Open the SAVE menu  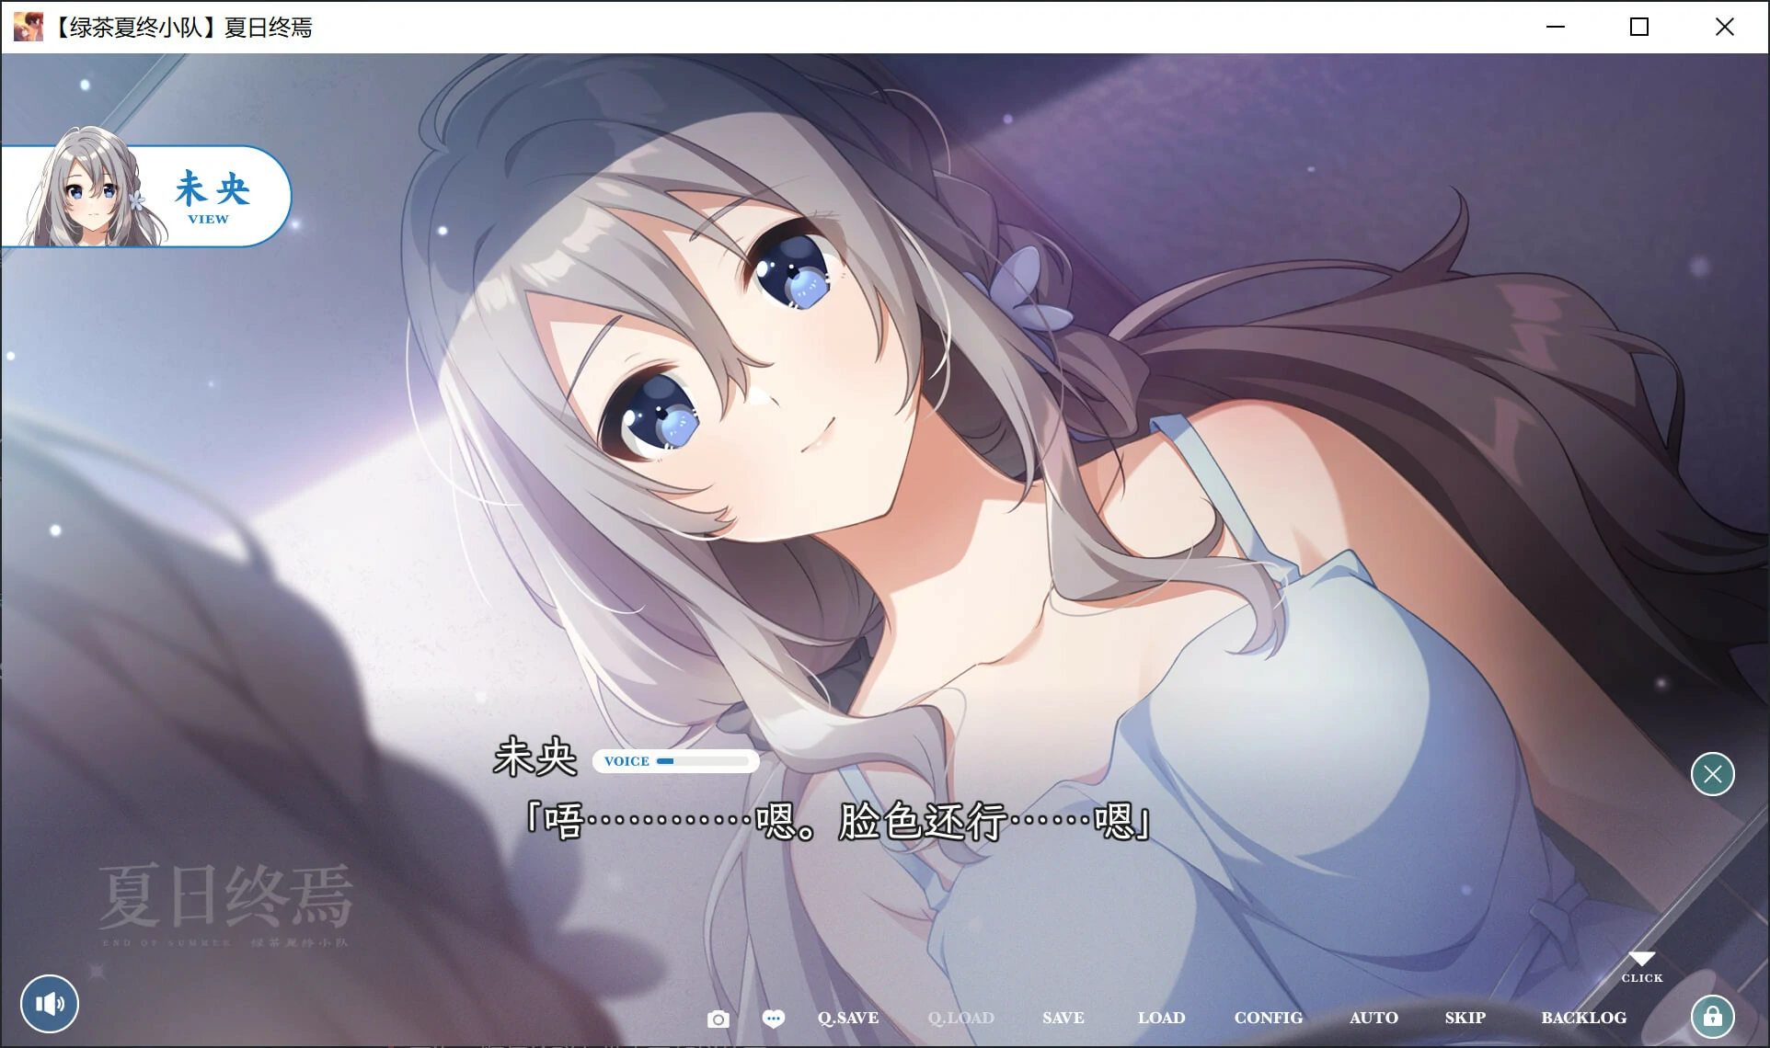(x=1063, y=1018)
